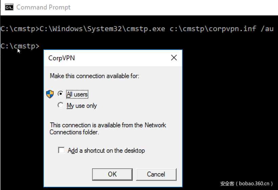Click the "My use only" label text
This screenshot has width=278, height=190.
pos(82,105)
